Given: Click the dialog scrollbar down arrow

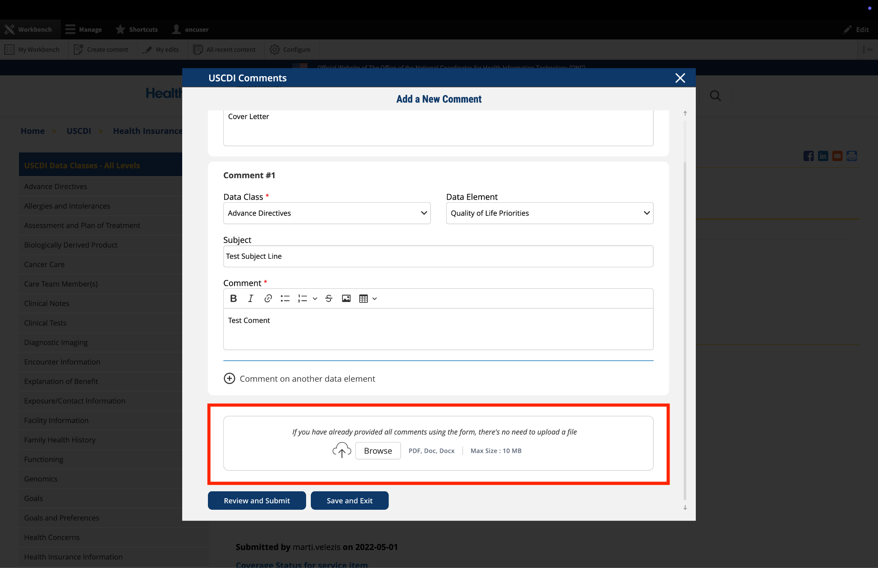Looking at the screenshot, I should [685, 508].
